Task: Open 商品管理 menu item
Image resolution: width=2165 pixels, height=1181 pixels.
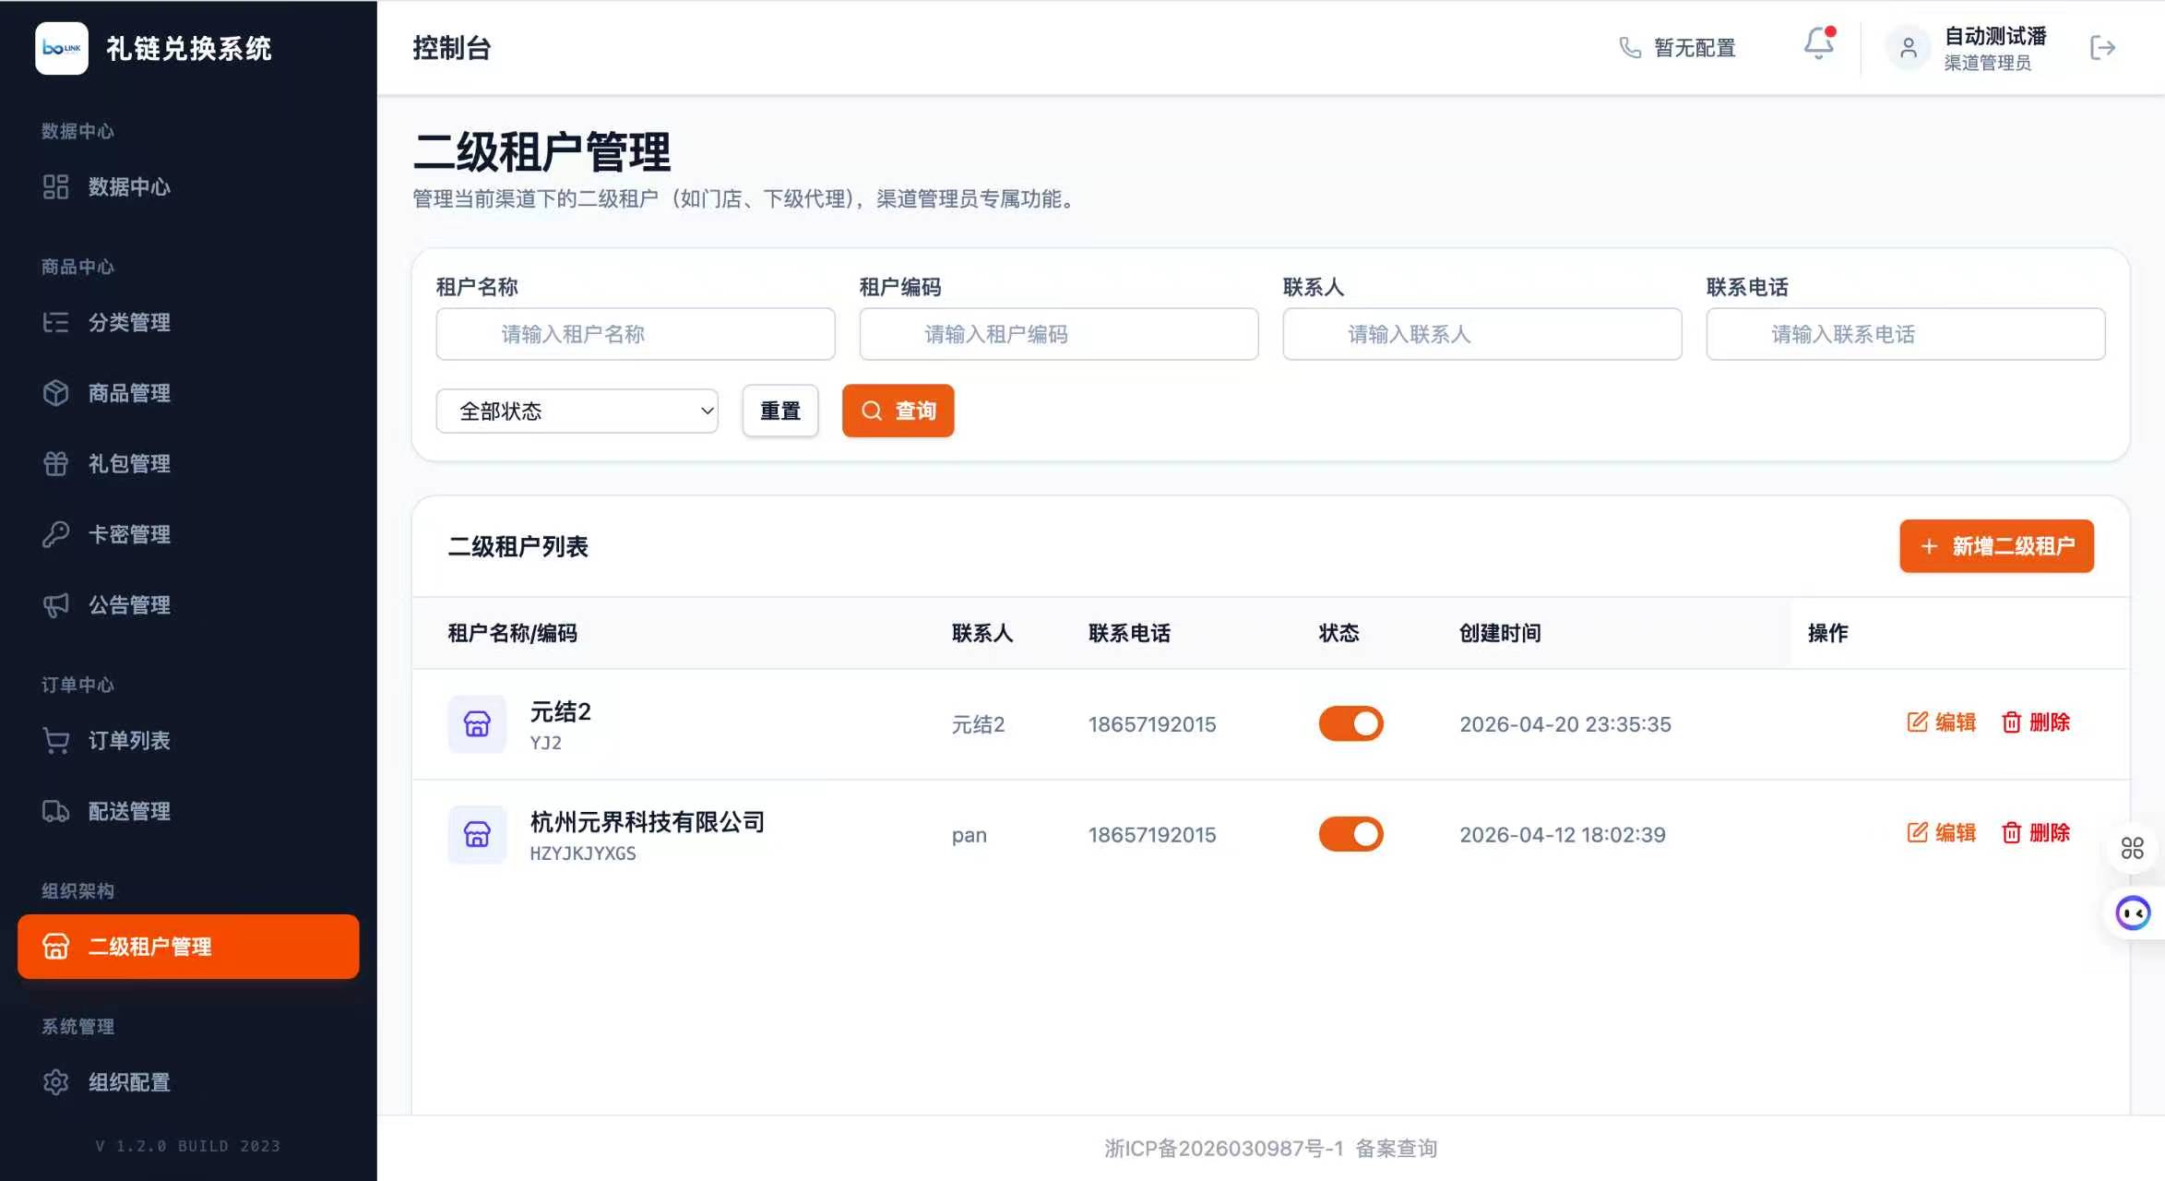Action: pos(188,393)
